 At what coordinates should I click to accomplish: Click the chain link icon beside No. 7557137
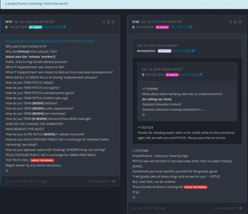tap(191, 27)
